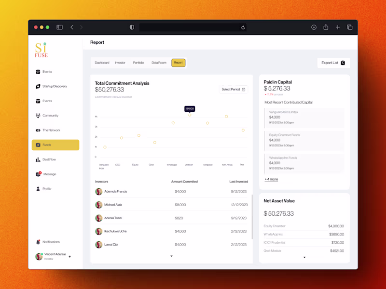Select the Unilever $4000 chart data point
386x289 pixels.
[x=190, y=115]
